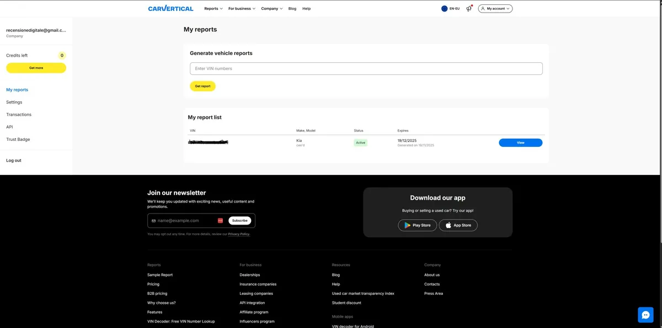Open the API sidebar item
The width and height of the screenshot is (662, 328).
9,127
